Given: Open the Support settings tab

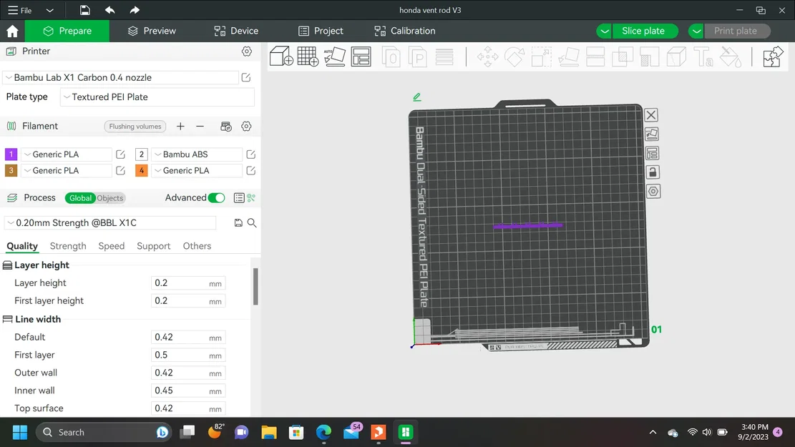Looking at the screenshot, I should [x=153, y=246].
